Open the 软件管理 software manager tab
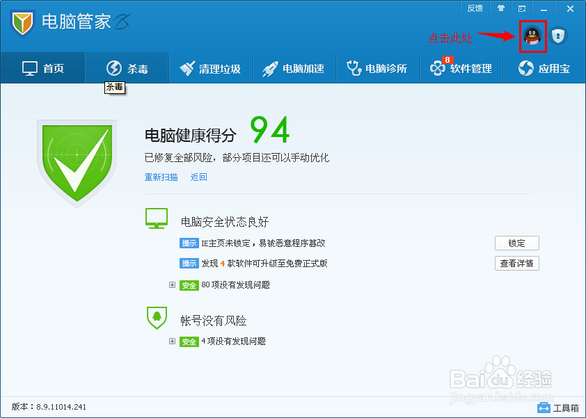This screenshot has height=418, width=586. pos(461,68)
